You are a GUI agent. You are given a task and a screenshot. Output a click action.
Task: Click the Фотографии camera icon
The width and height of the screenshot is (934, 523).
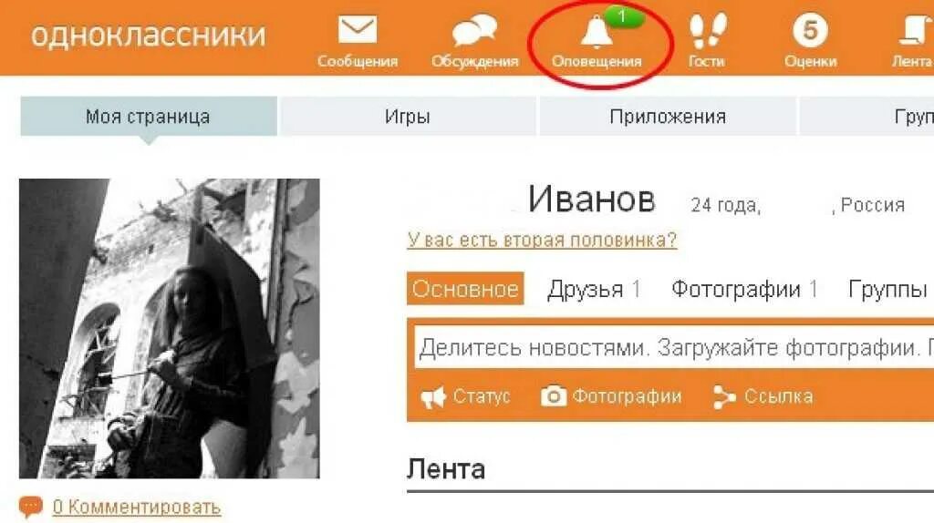(554, 396)
